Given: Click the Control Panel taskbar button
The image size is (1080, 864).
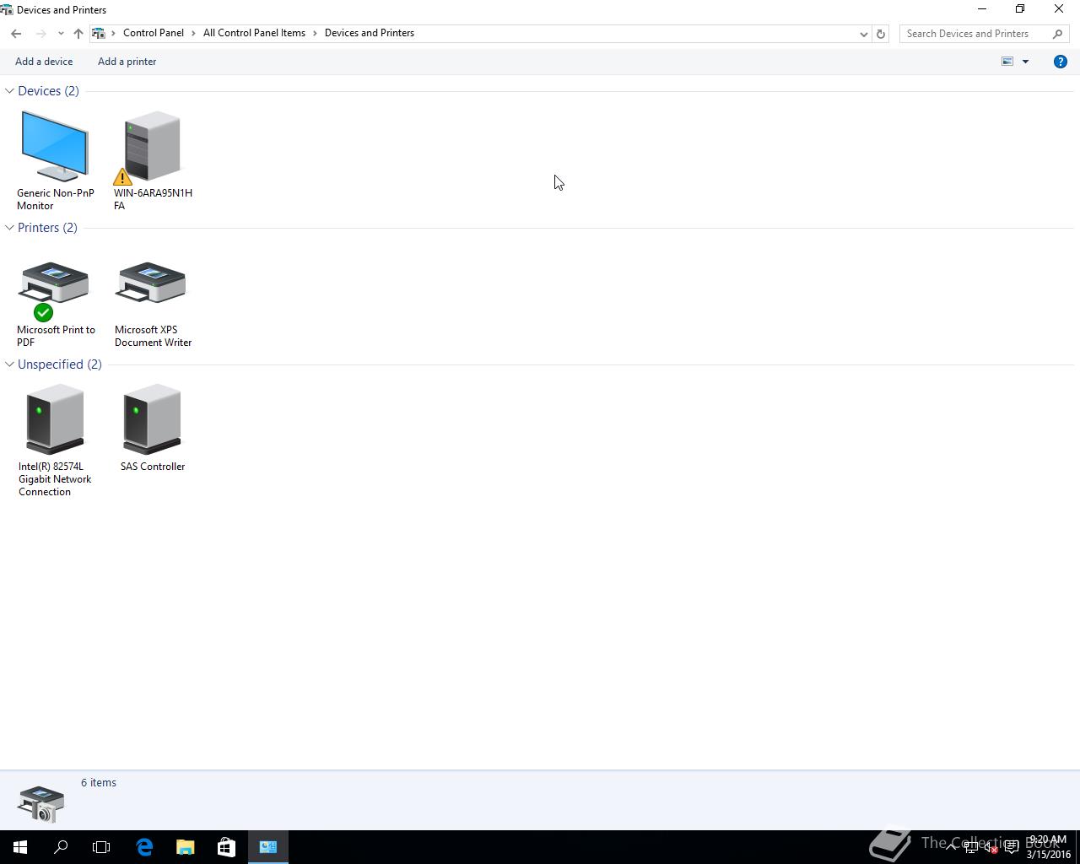Looking at the screenshot, I should pyautogui.click(x=268, y=847).
